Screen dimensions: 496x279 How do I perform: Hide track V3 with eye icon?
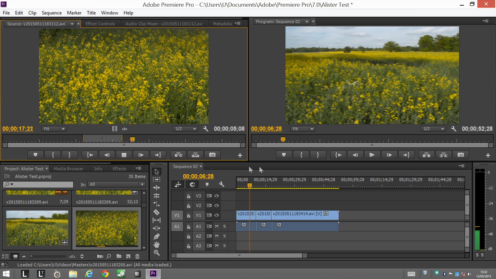pyautogui.click(x=217, y=196)
